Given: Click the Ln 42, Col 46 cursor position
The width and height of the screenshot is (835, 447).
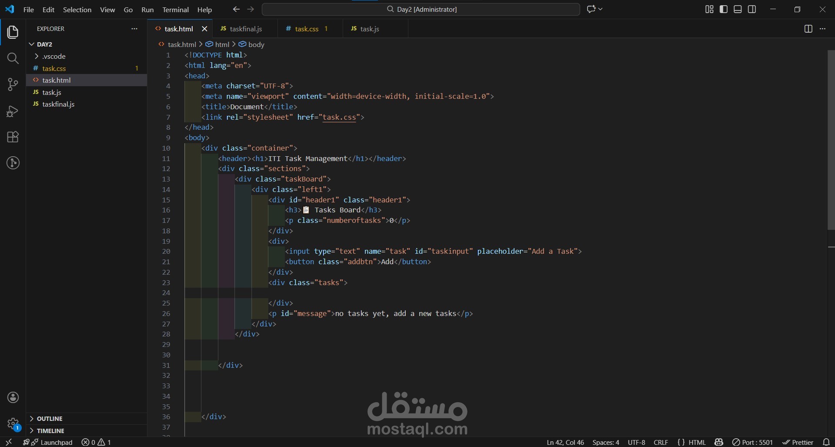Looking at the screenshot, I should [x=565, y=442].
